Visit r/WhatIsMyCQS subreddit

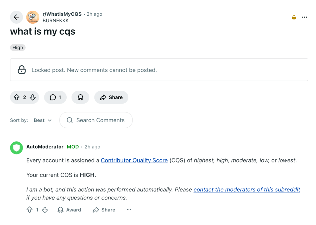(62, 14)
